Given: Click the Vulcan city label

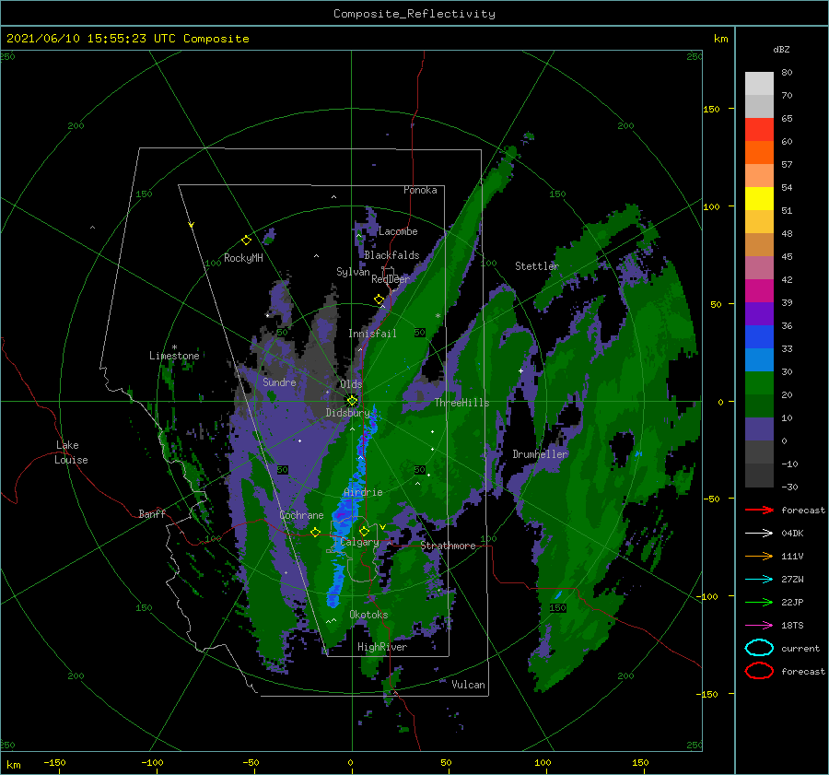Looking at the screenshot, I should (468, 685).
